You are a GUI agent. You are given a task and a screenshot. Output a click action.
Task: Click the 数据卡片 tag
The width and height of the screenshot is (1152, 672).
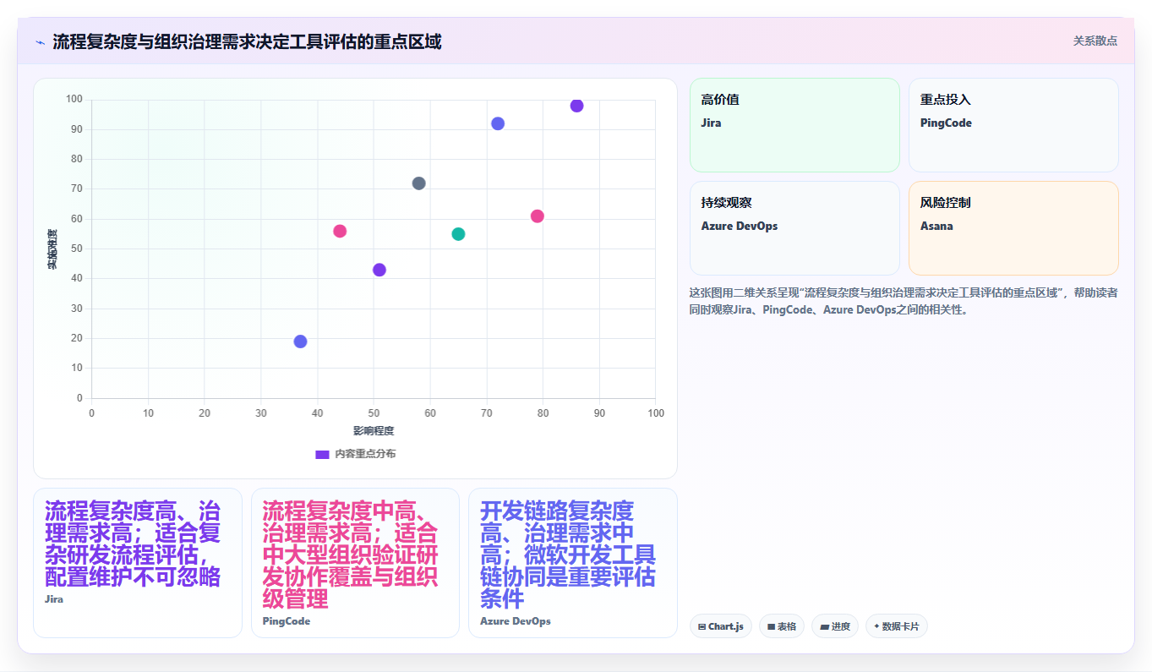click(x=897, y=626)
